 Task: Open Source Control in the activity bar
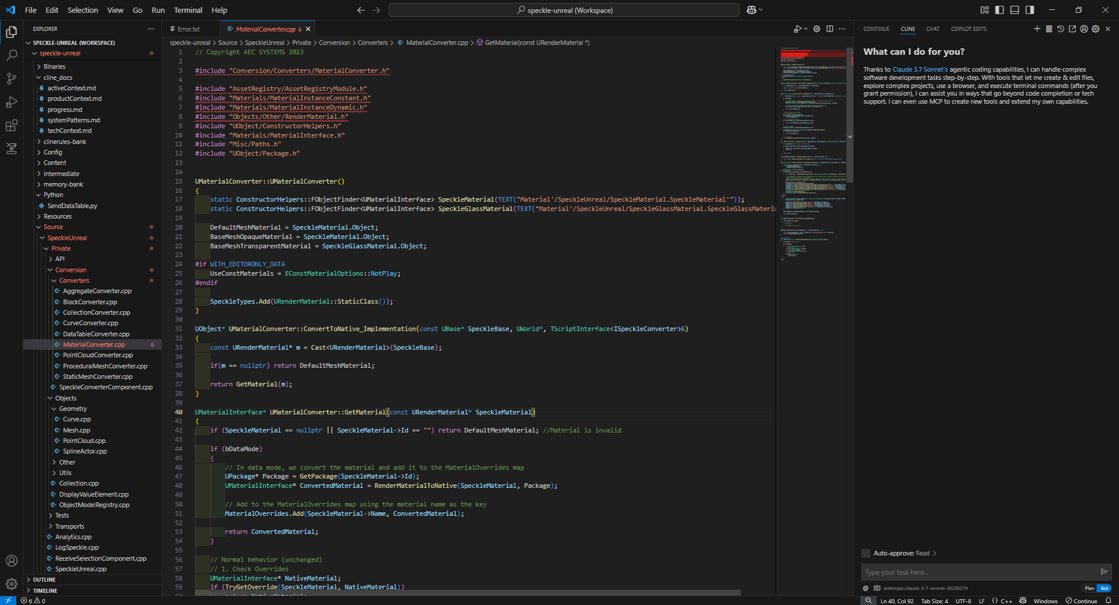pos(11,79)
